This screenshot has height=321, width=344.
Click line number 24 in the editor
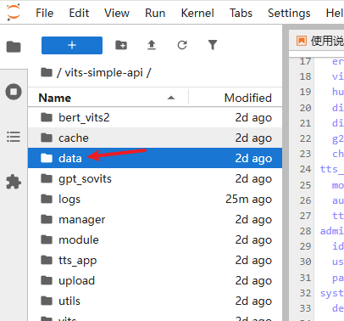[x=305, y=169]
